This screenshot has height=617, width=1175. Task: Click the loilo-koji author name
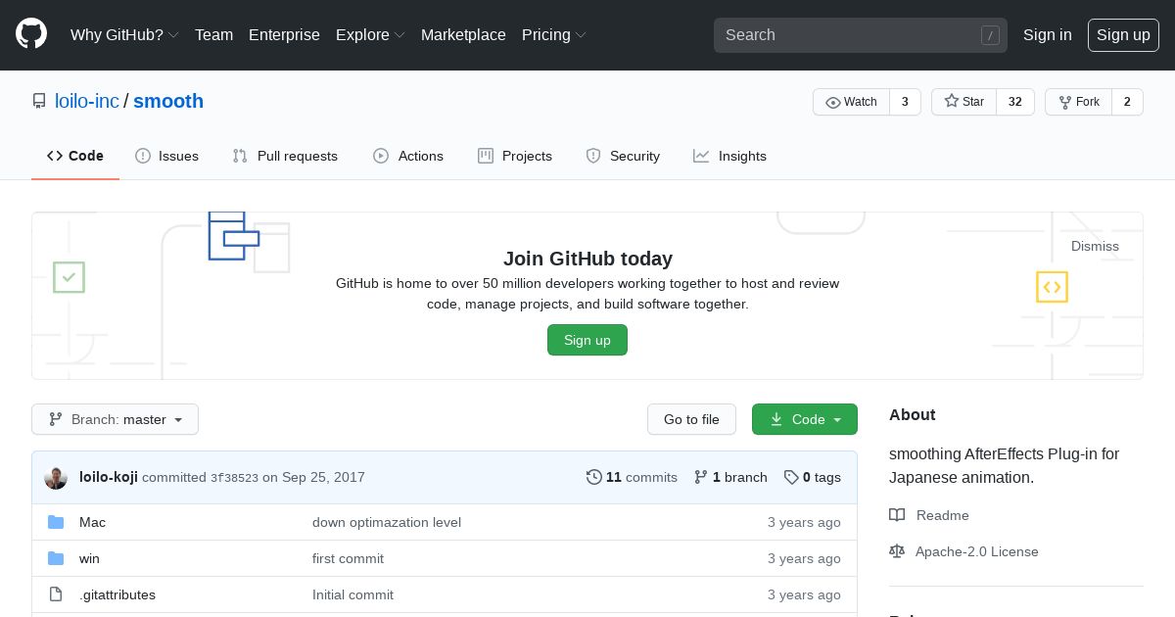coord(109,477)
